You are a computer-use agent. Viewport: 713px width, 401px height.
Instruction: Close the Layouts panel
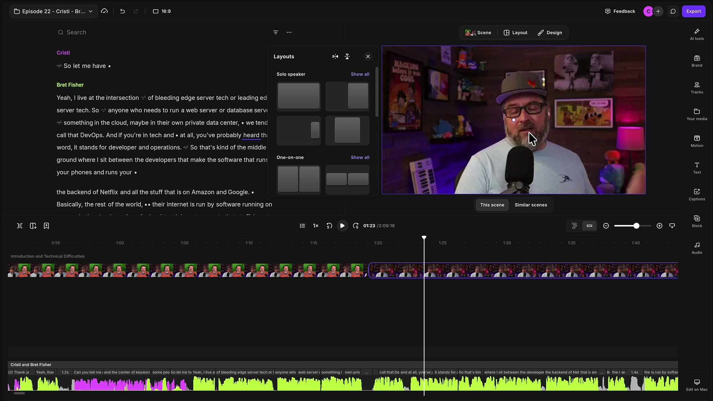pos(368,56)
